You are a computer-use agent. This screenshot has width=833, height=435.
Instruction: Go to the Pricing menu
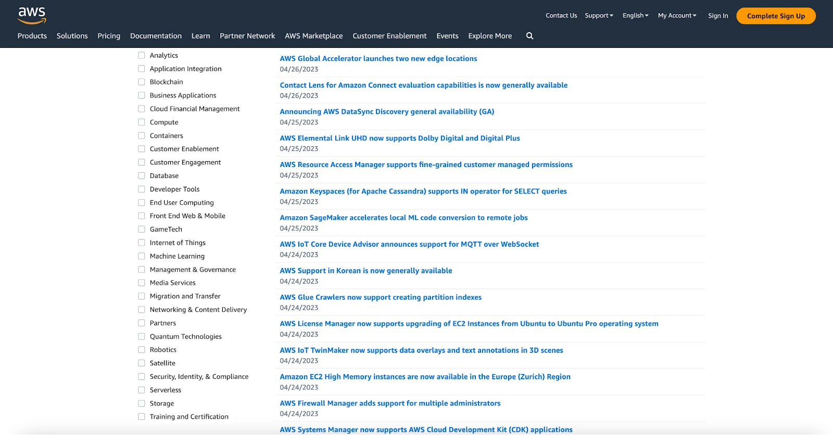[x=109, y=36]
